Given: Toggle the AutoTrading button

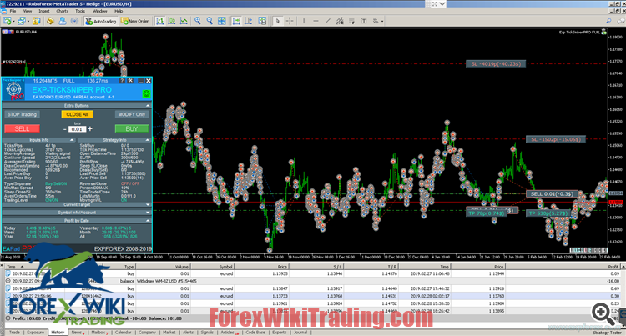Looking at the screenshot, I should (x=101, y=21).
